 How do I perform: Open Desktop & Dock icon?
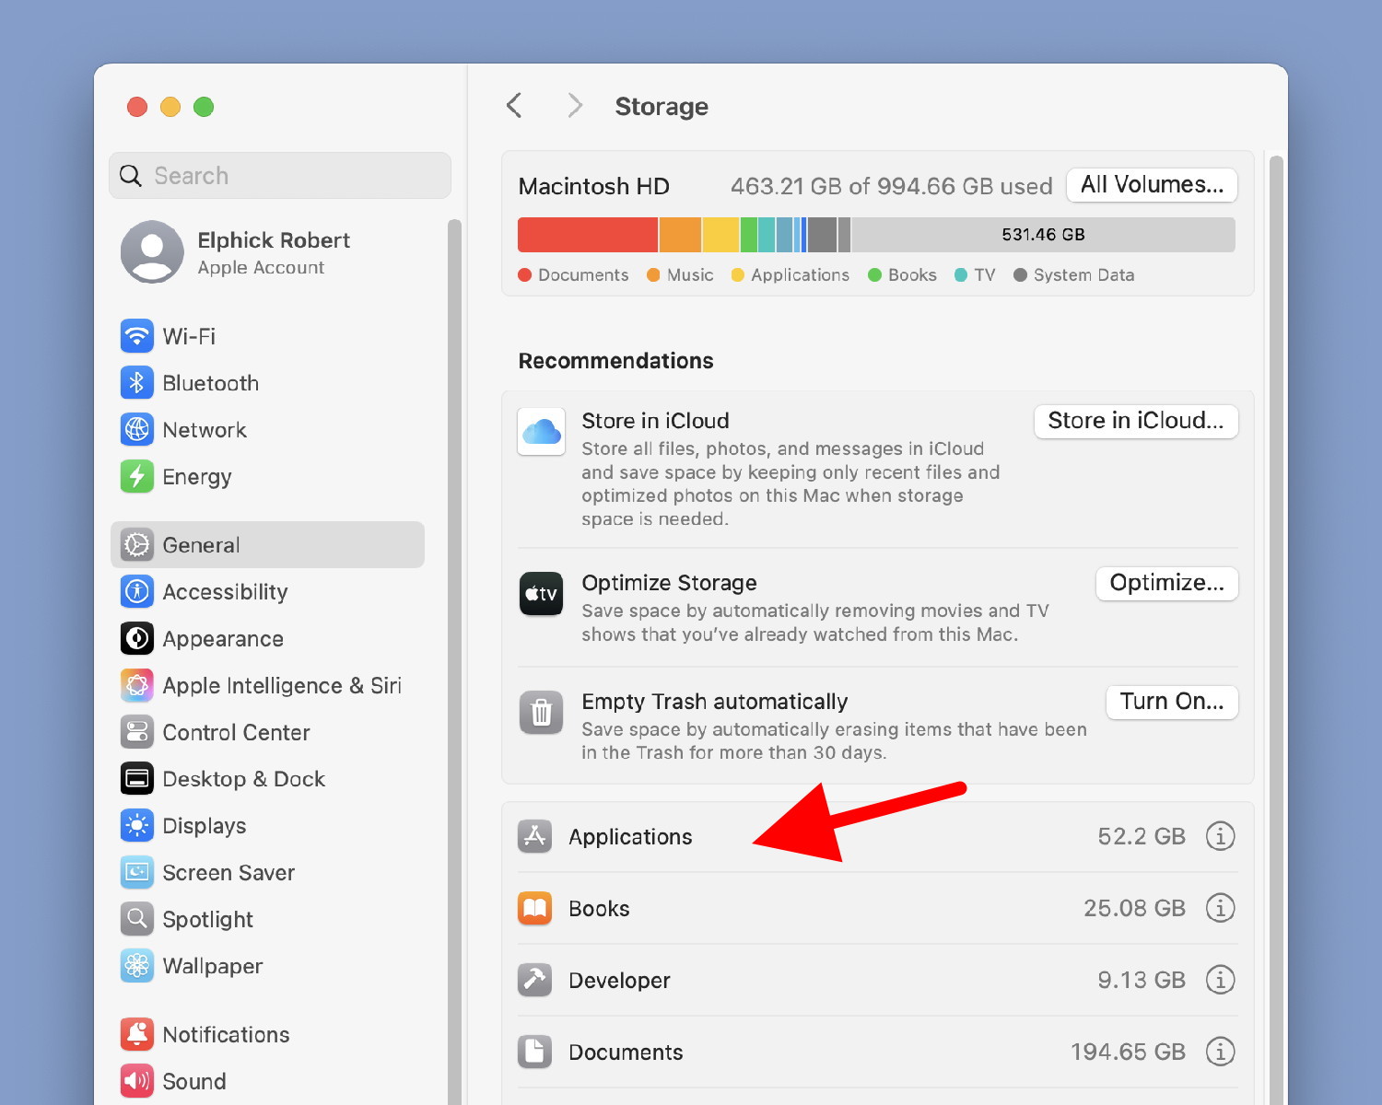[137, 779]
